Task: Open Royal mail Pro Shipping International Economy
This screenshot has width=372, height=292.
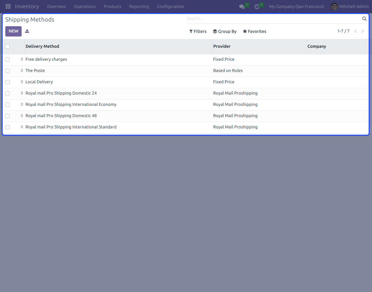Action: pyautogui.click(x=71, y=105)
